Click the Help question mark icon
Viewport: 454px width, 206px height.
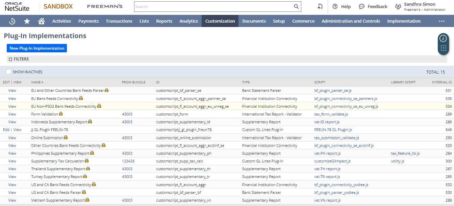[335, 6]
